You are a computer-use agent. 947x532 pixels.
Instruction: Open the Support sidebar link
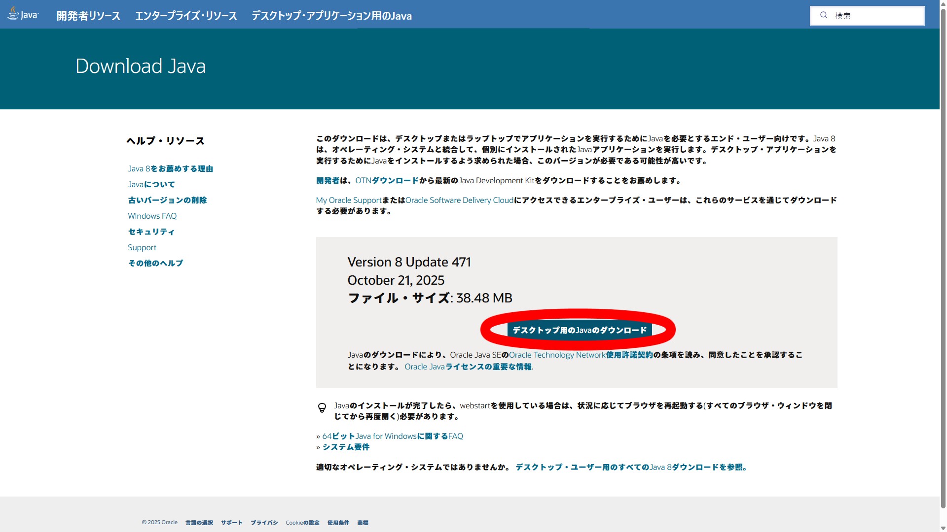coord(142,247)
